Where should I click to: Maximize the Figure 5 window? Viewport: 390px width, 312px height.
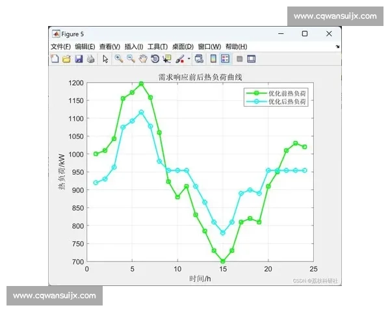tap(305, 34)
